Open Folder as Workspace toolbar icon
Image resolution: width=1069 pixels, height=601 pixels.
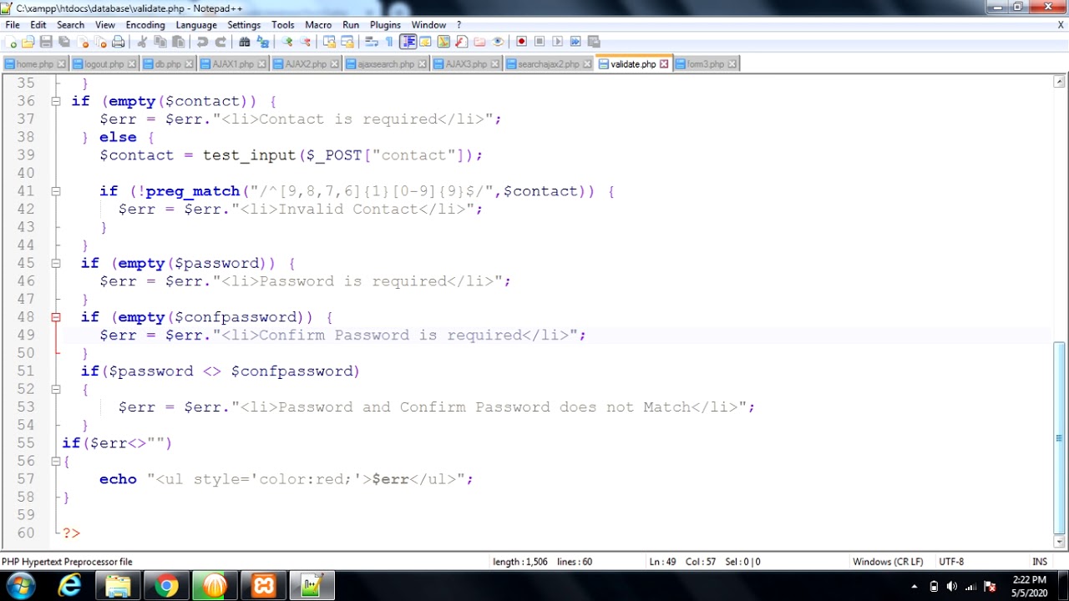pos(479,42)
